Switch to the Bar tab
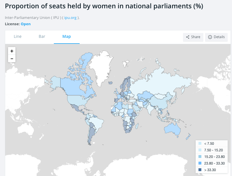The width and height of the screenshot is (232, 176). (42, 36)
